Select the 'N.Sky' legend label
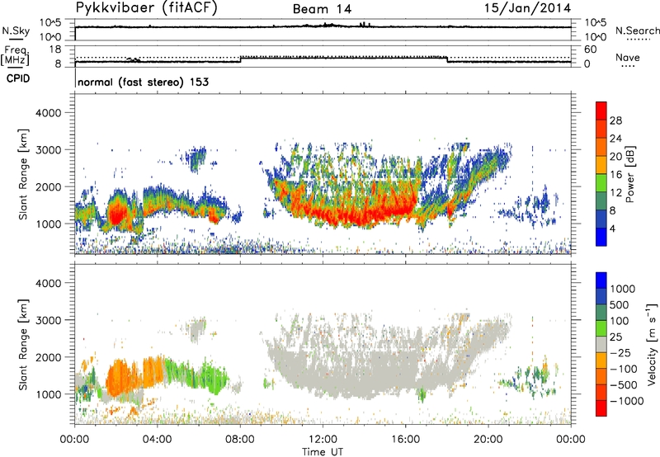 coord(16,31)
